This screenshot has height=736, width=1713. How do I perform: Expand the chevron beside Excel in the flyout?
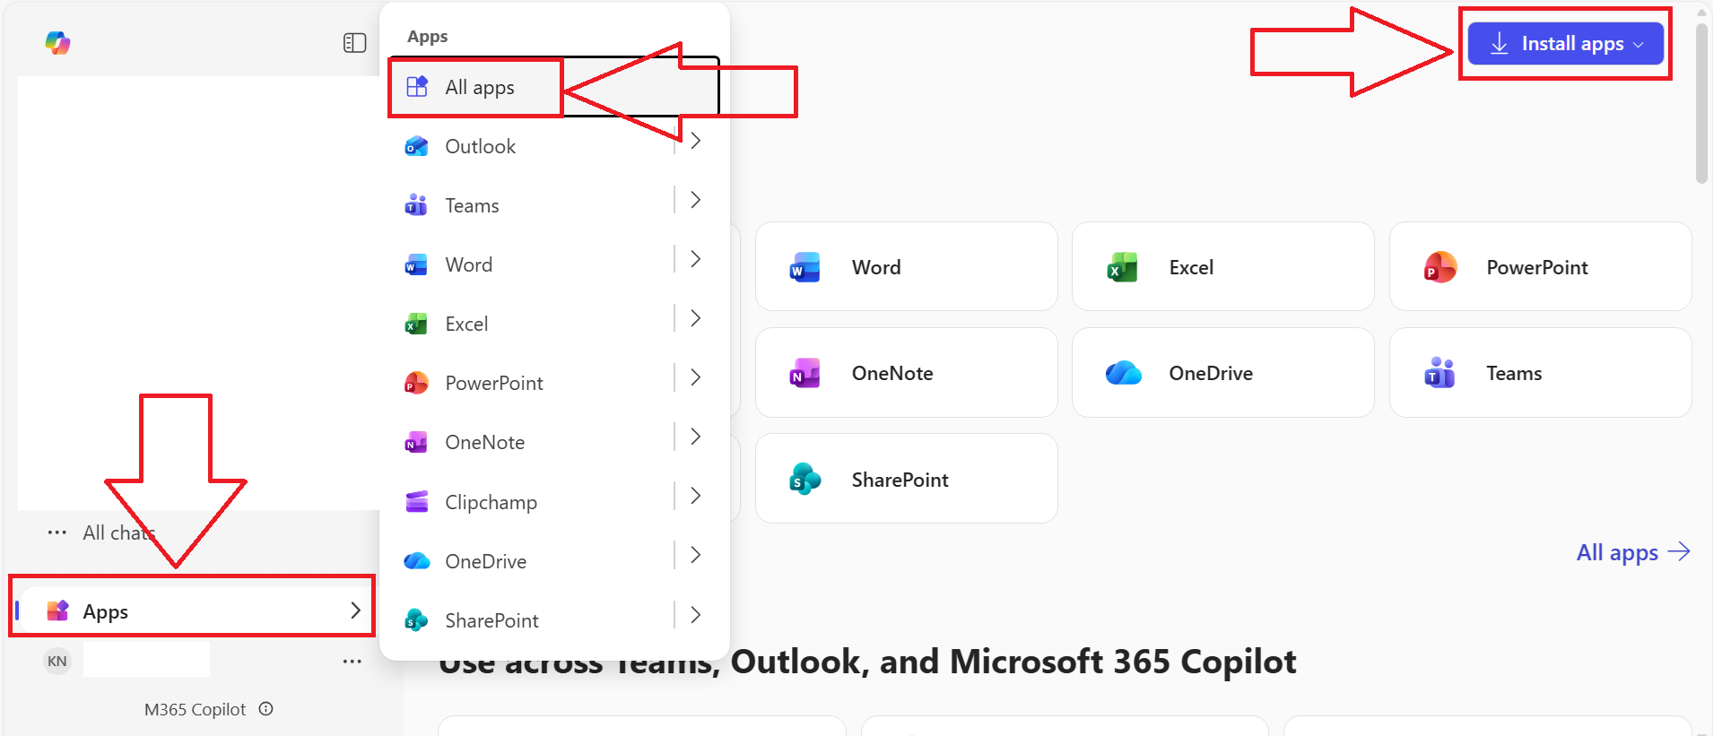[696, 318]
